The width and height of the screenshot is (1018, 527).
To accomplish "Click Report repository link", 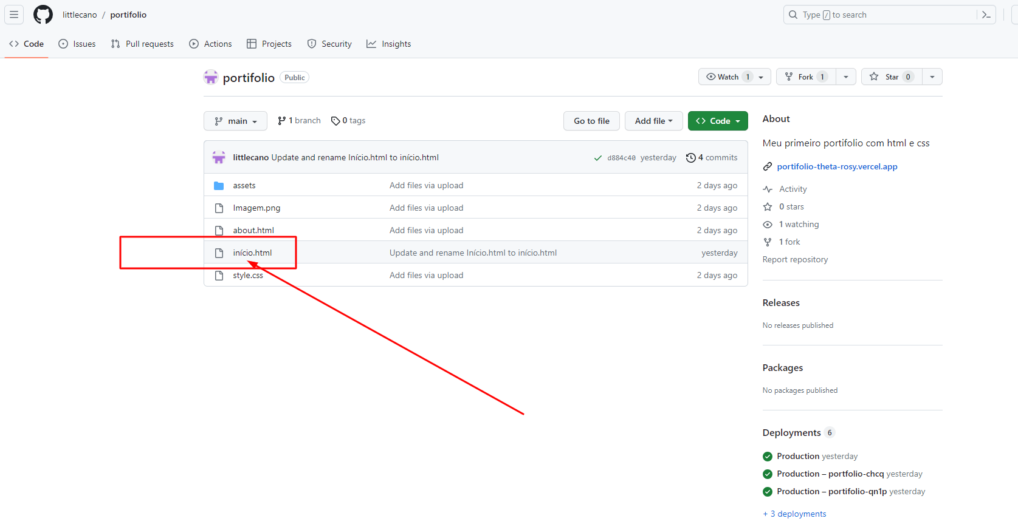I will coord(795,259).
